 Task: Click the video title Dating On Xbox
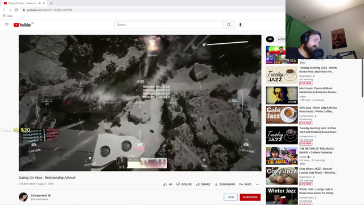tap(47, 178)
